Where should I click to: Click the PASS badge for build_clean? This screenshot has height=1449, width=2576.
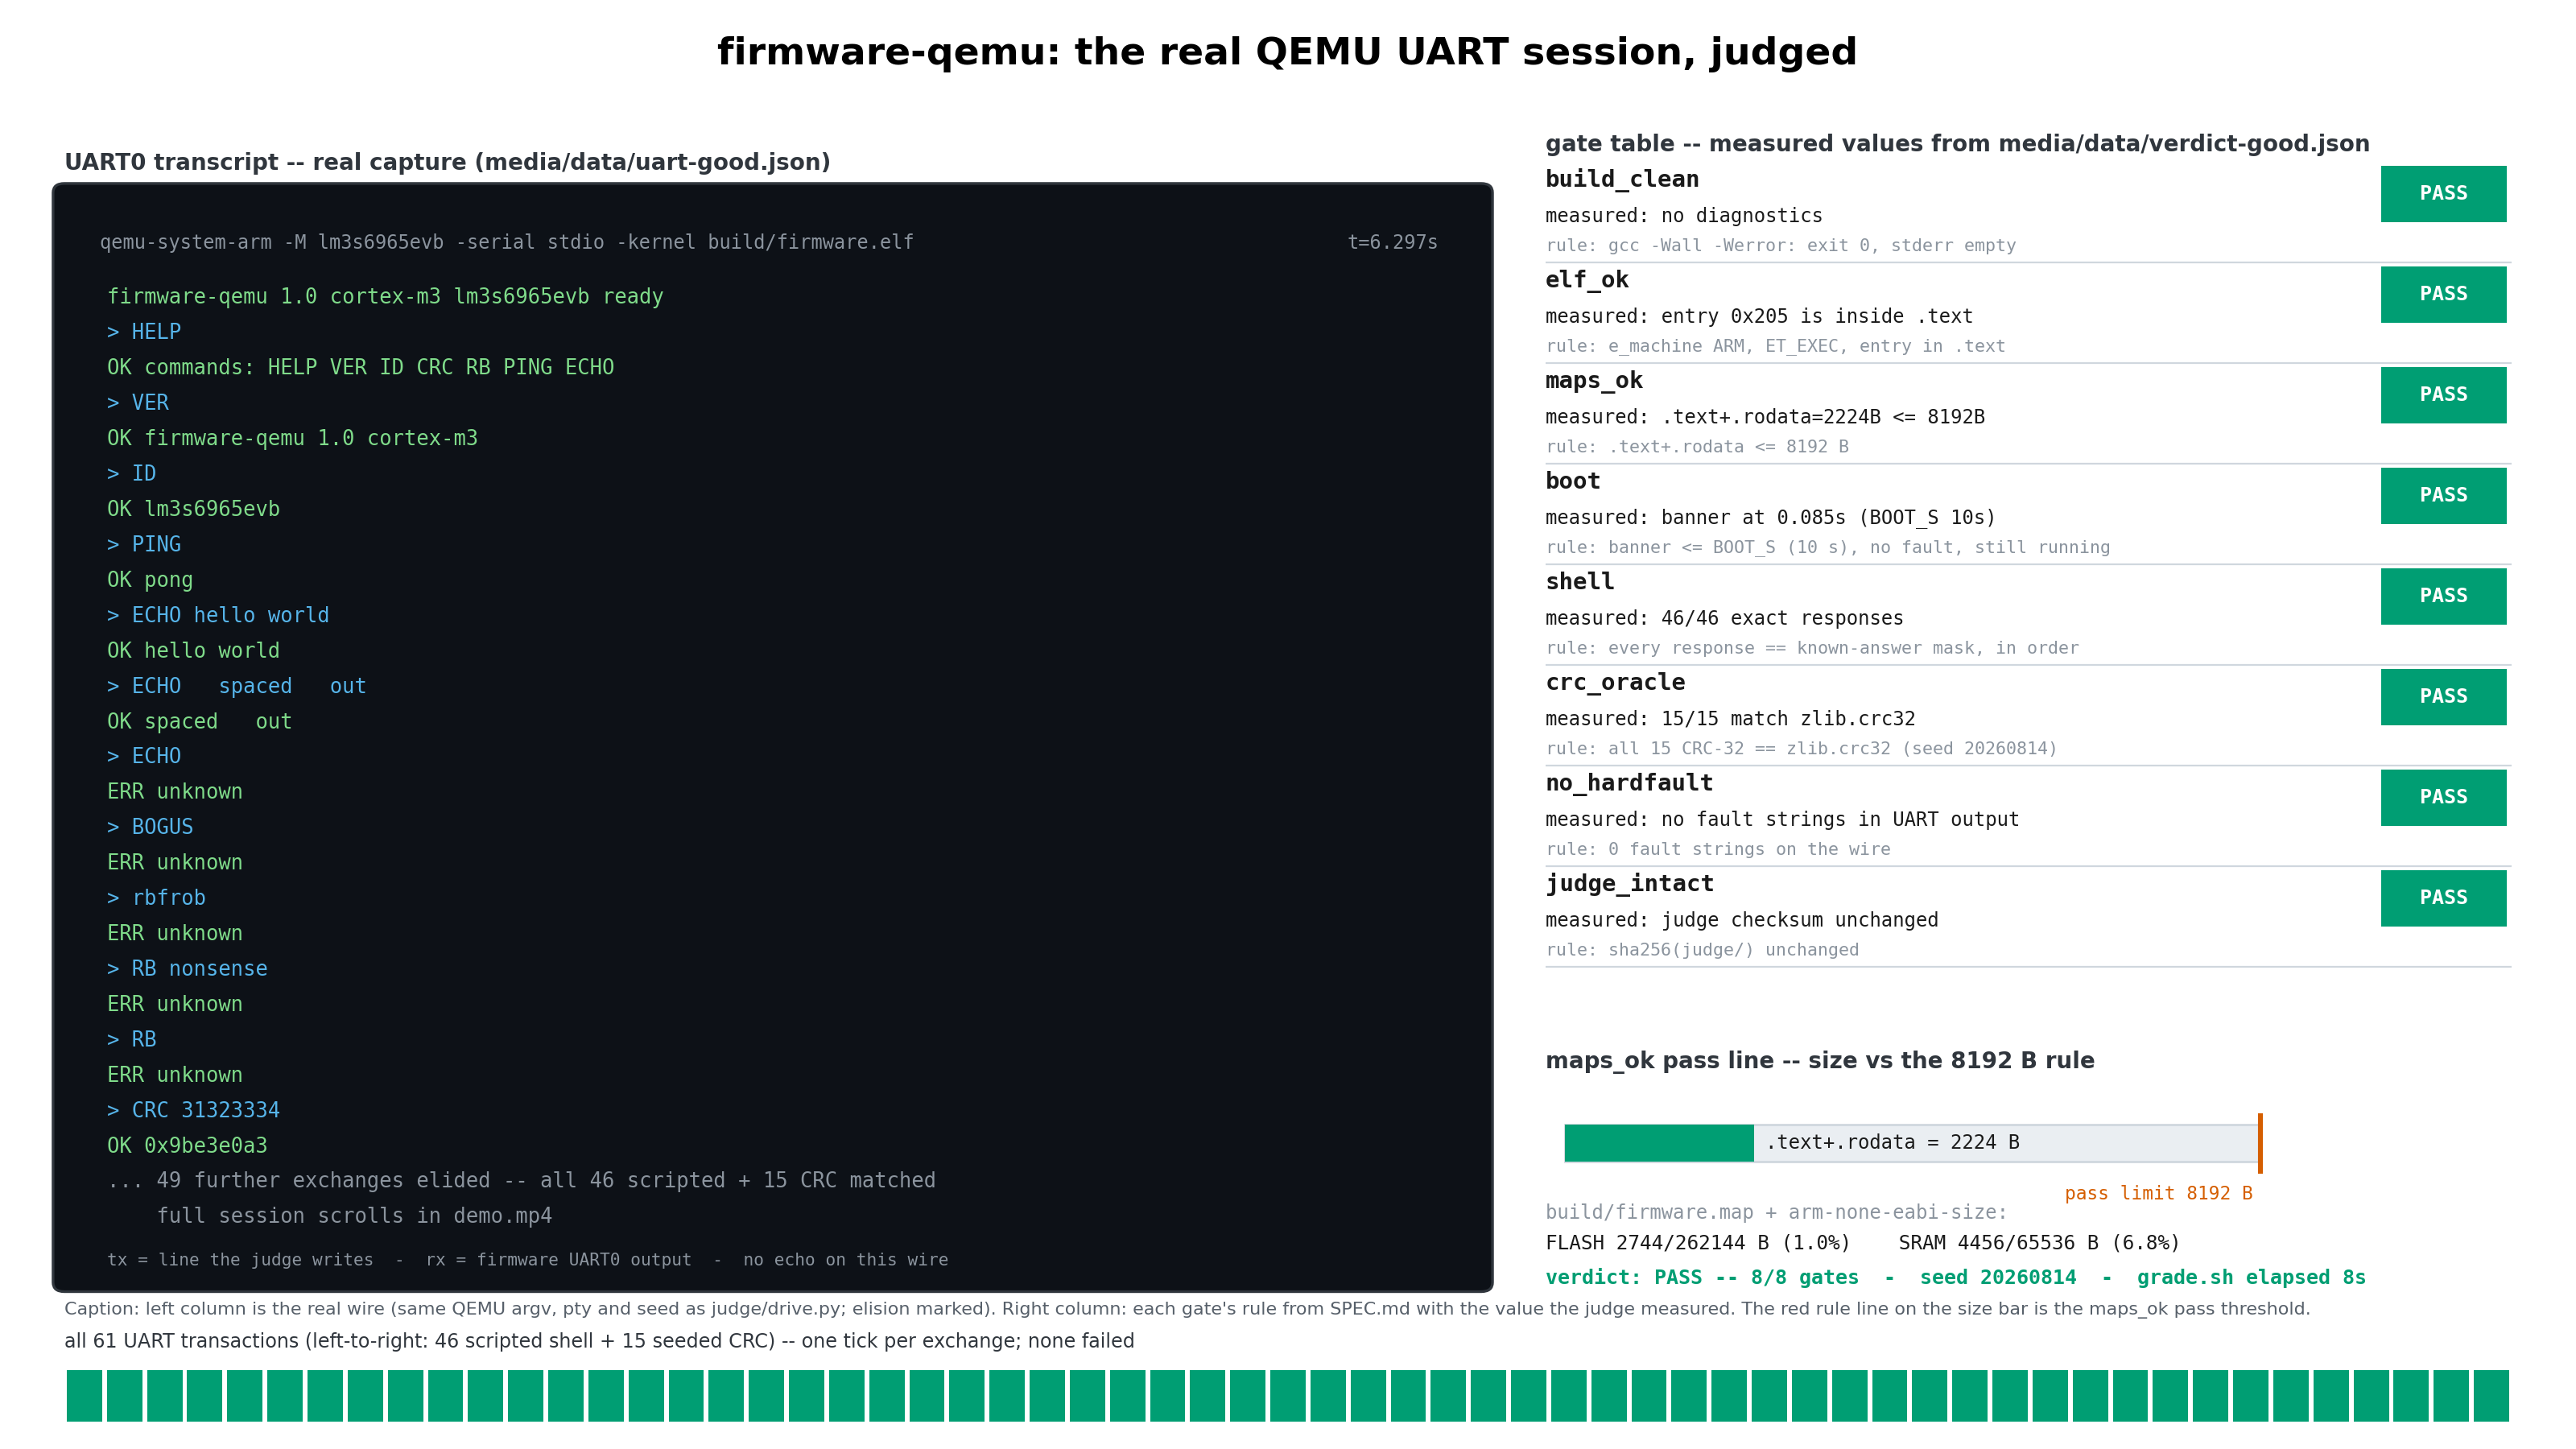(x=2443, y=193)
